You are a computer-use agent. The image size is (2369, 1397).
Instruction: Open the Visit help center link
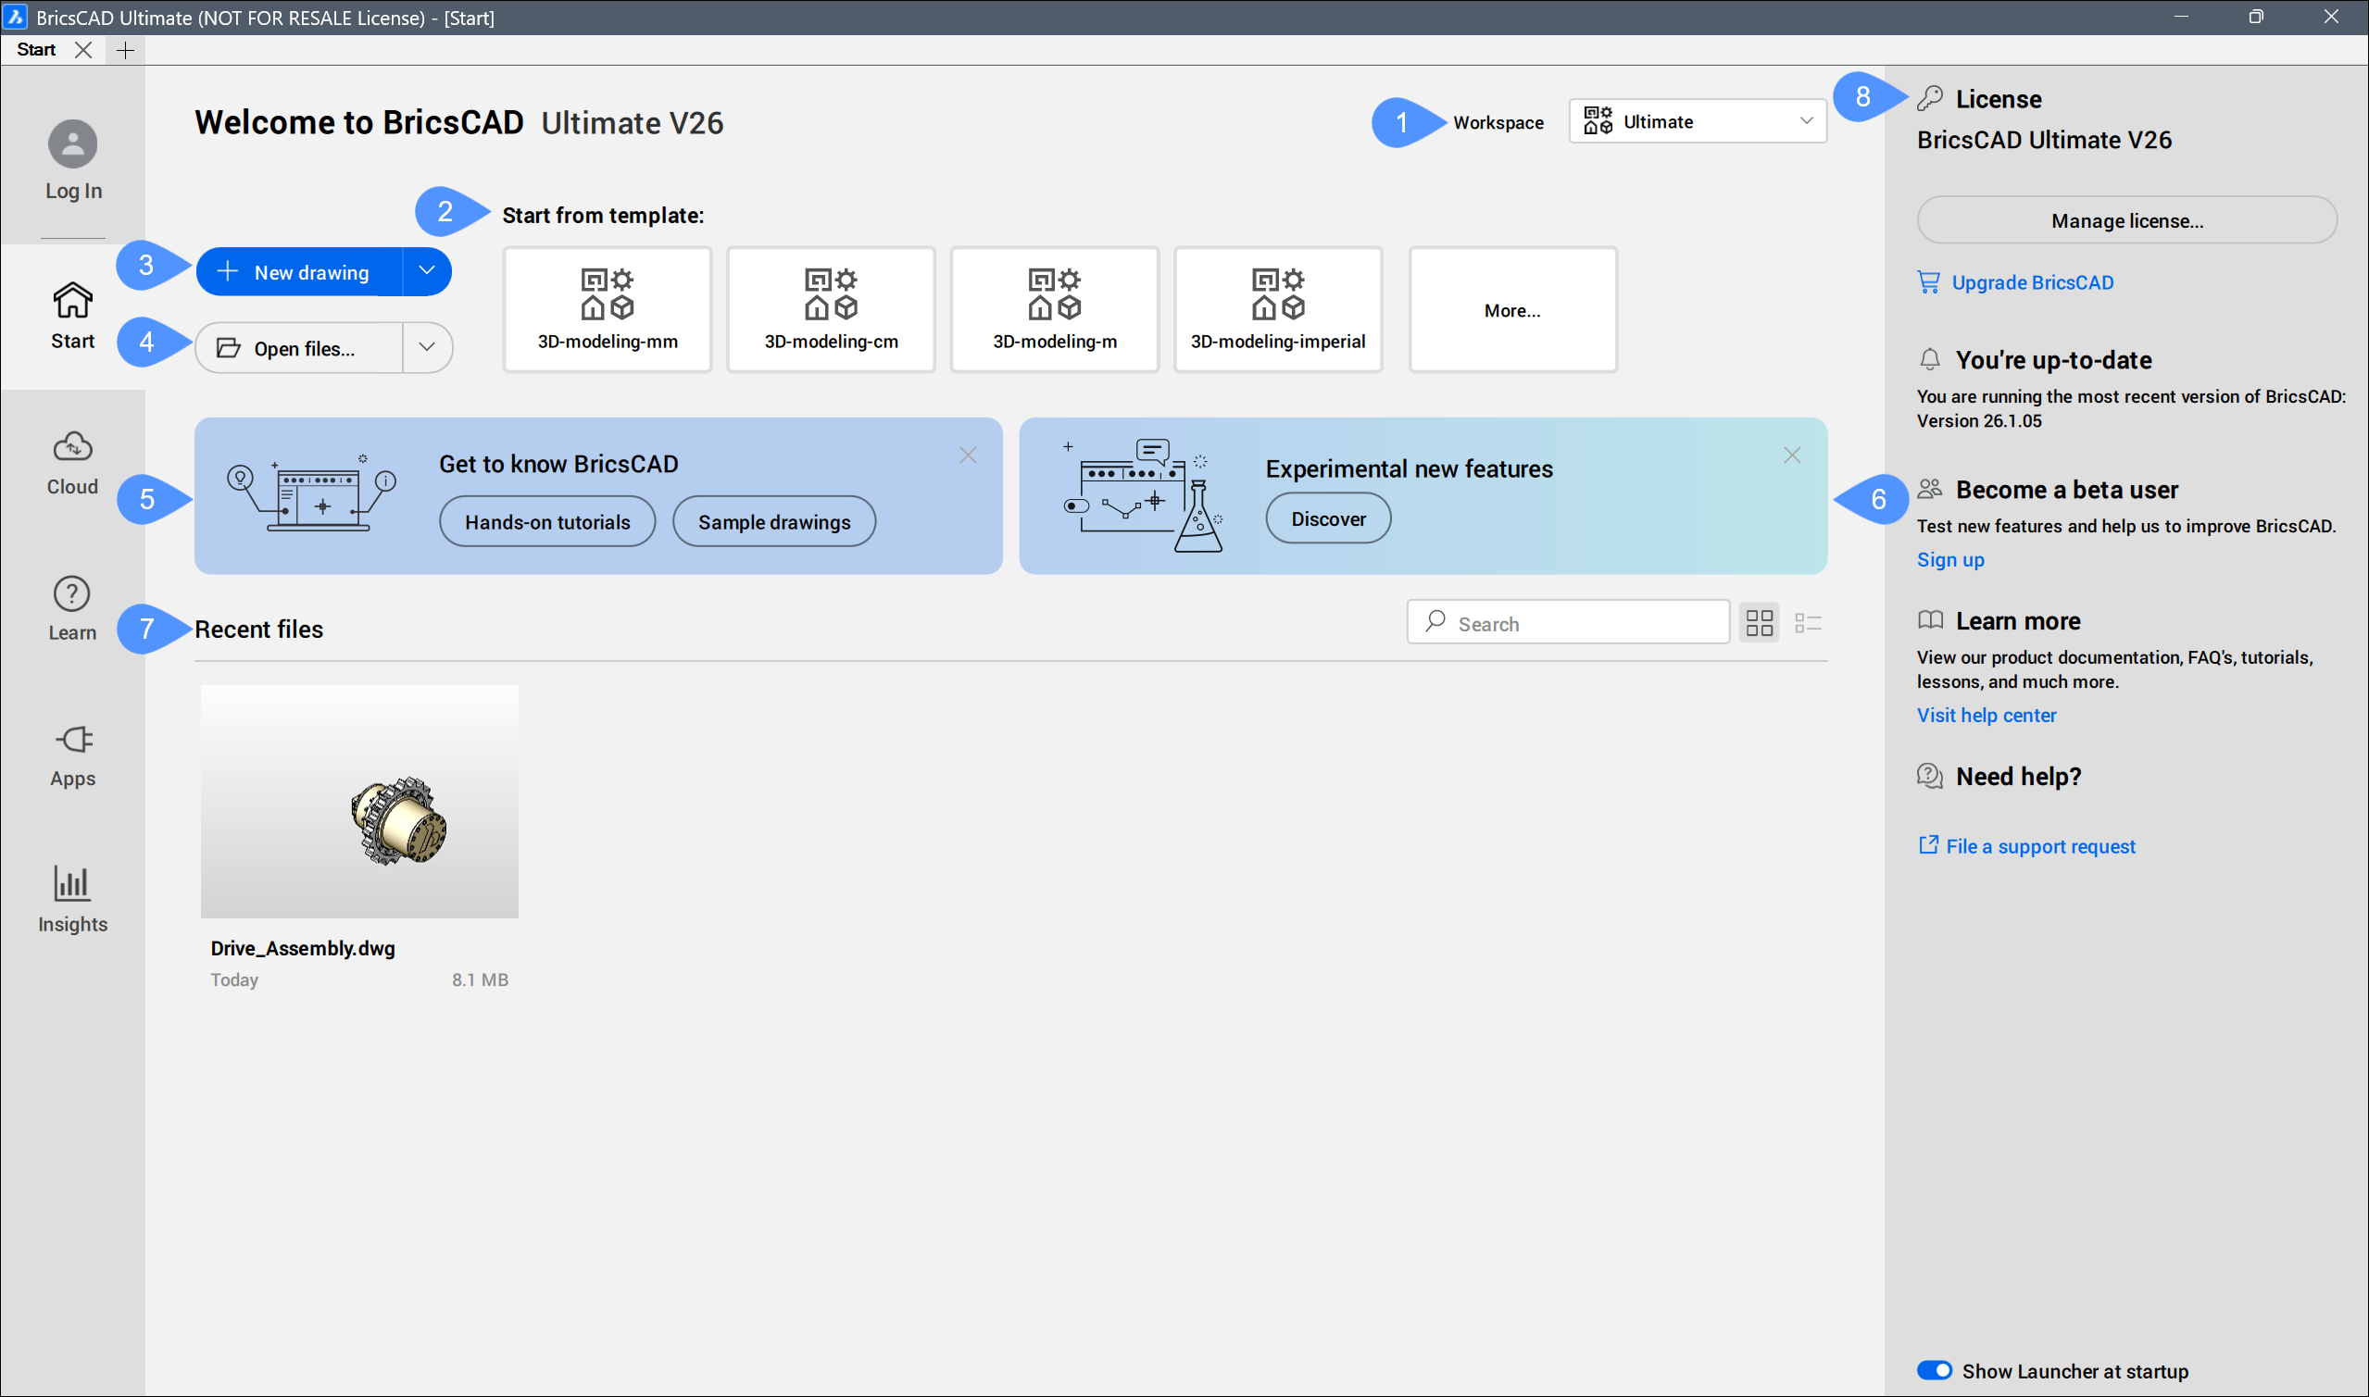pos(1986,716)
